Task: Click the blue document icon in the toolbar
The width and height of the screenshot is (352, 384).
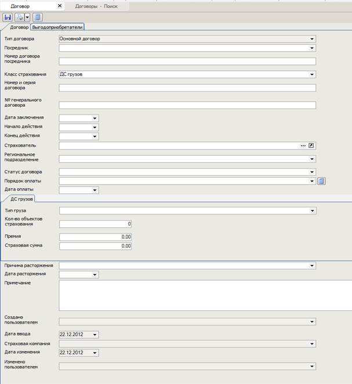Action: [37, 17]
